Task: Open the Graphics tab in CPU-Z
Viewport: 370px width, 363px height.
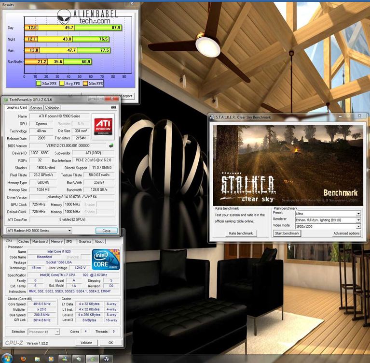Action: tap(85, 242)
